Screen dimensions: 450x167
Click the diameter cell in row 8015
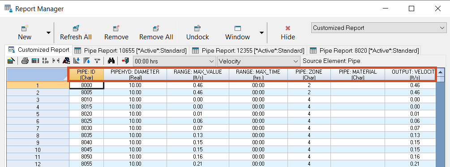135,107
